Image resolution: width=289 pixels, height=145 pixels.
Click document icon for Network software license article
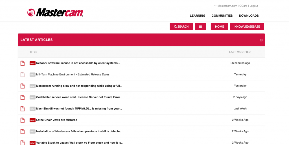point(22,63)
